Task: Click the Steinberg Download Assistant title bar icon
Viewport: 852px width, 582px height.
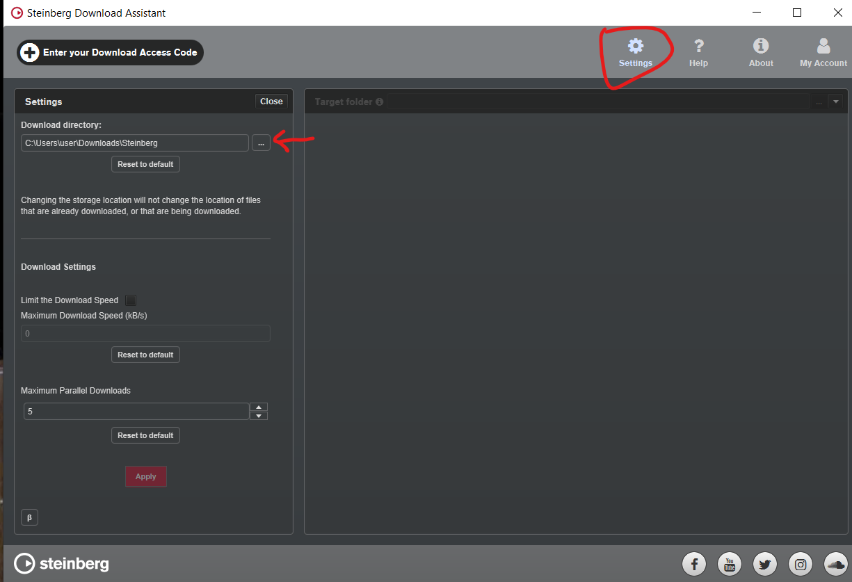Action: pyautogui.click(x=17, y=13)
